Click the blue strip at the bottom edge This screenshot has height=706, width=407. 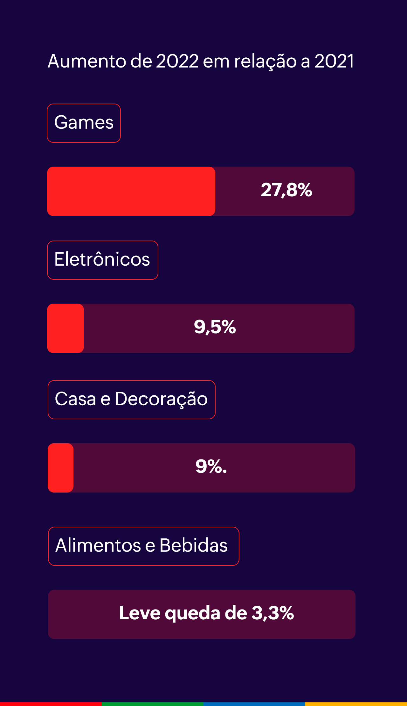pyautogui.click(x=254, y=704)
